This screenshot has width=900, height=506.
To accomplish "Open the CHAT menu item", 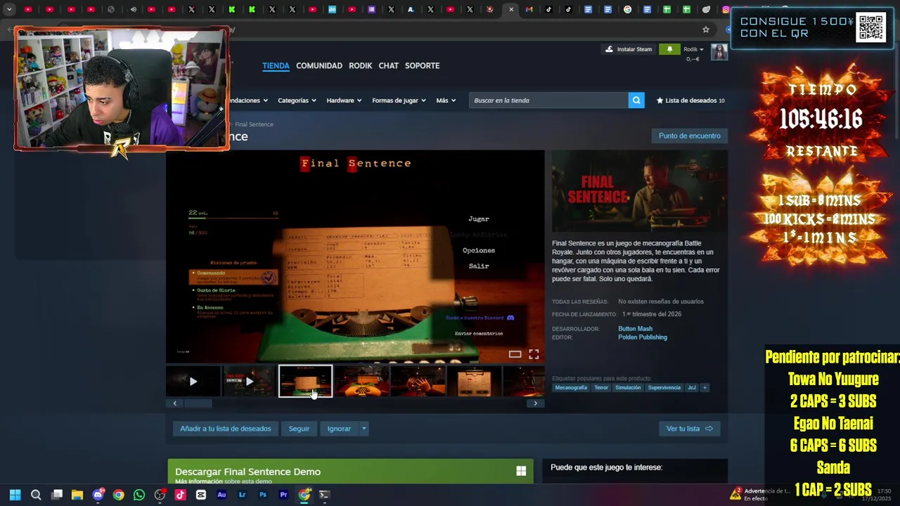I will tap(388, 65).
